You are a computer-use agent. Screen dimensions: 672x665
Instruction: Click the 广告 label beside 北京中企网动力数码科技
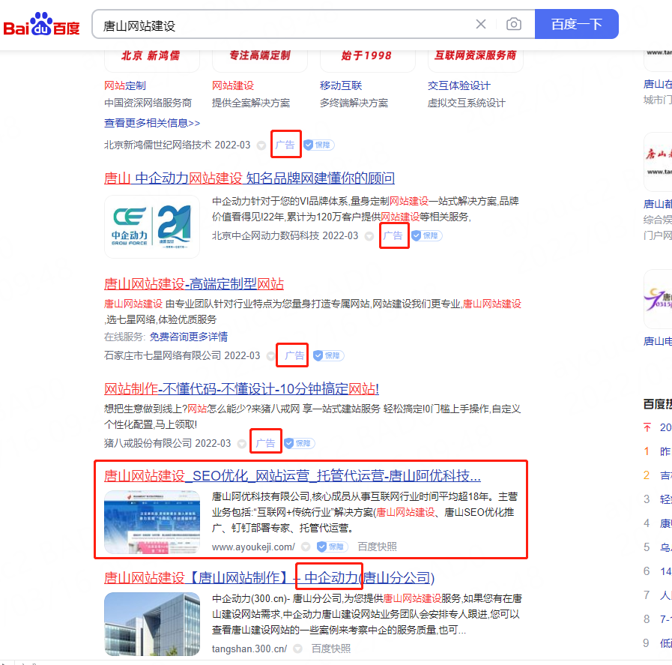coord(393,236)
